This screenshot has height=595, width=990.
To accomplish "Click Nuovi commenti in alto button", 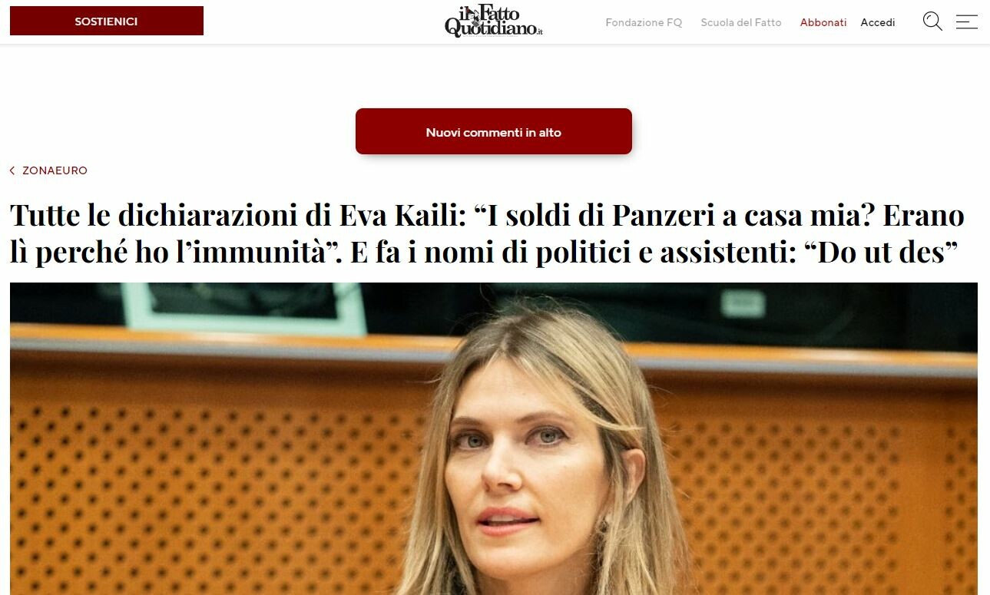I will click(x=494, y=132).
